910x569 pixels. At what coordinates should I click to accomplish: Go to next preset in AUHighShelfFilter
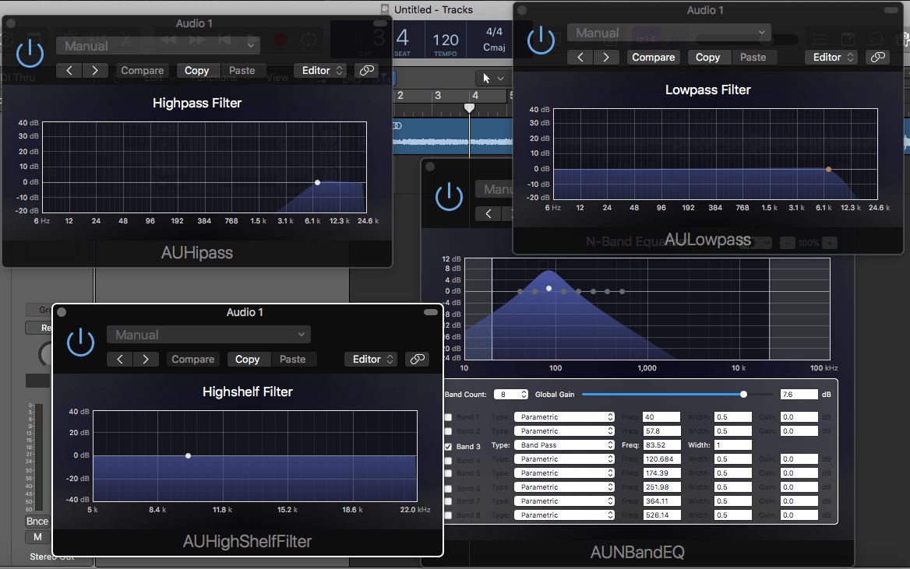[146, 359]
